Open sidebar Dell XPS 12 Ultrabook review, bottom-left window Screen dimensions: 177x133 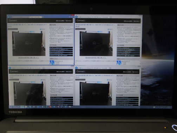pos(61,97)
